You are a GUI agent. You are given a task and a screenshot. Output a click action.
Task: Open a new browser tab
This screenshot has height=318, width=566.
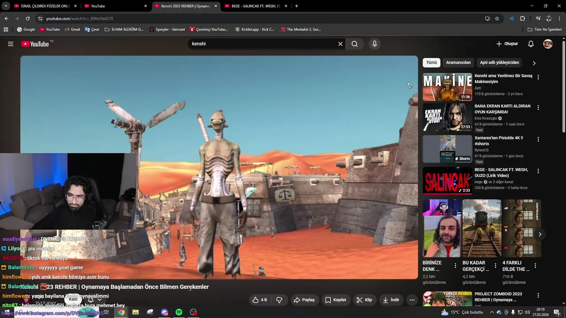[296, 6]
